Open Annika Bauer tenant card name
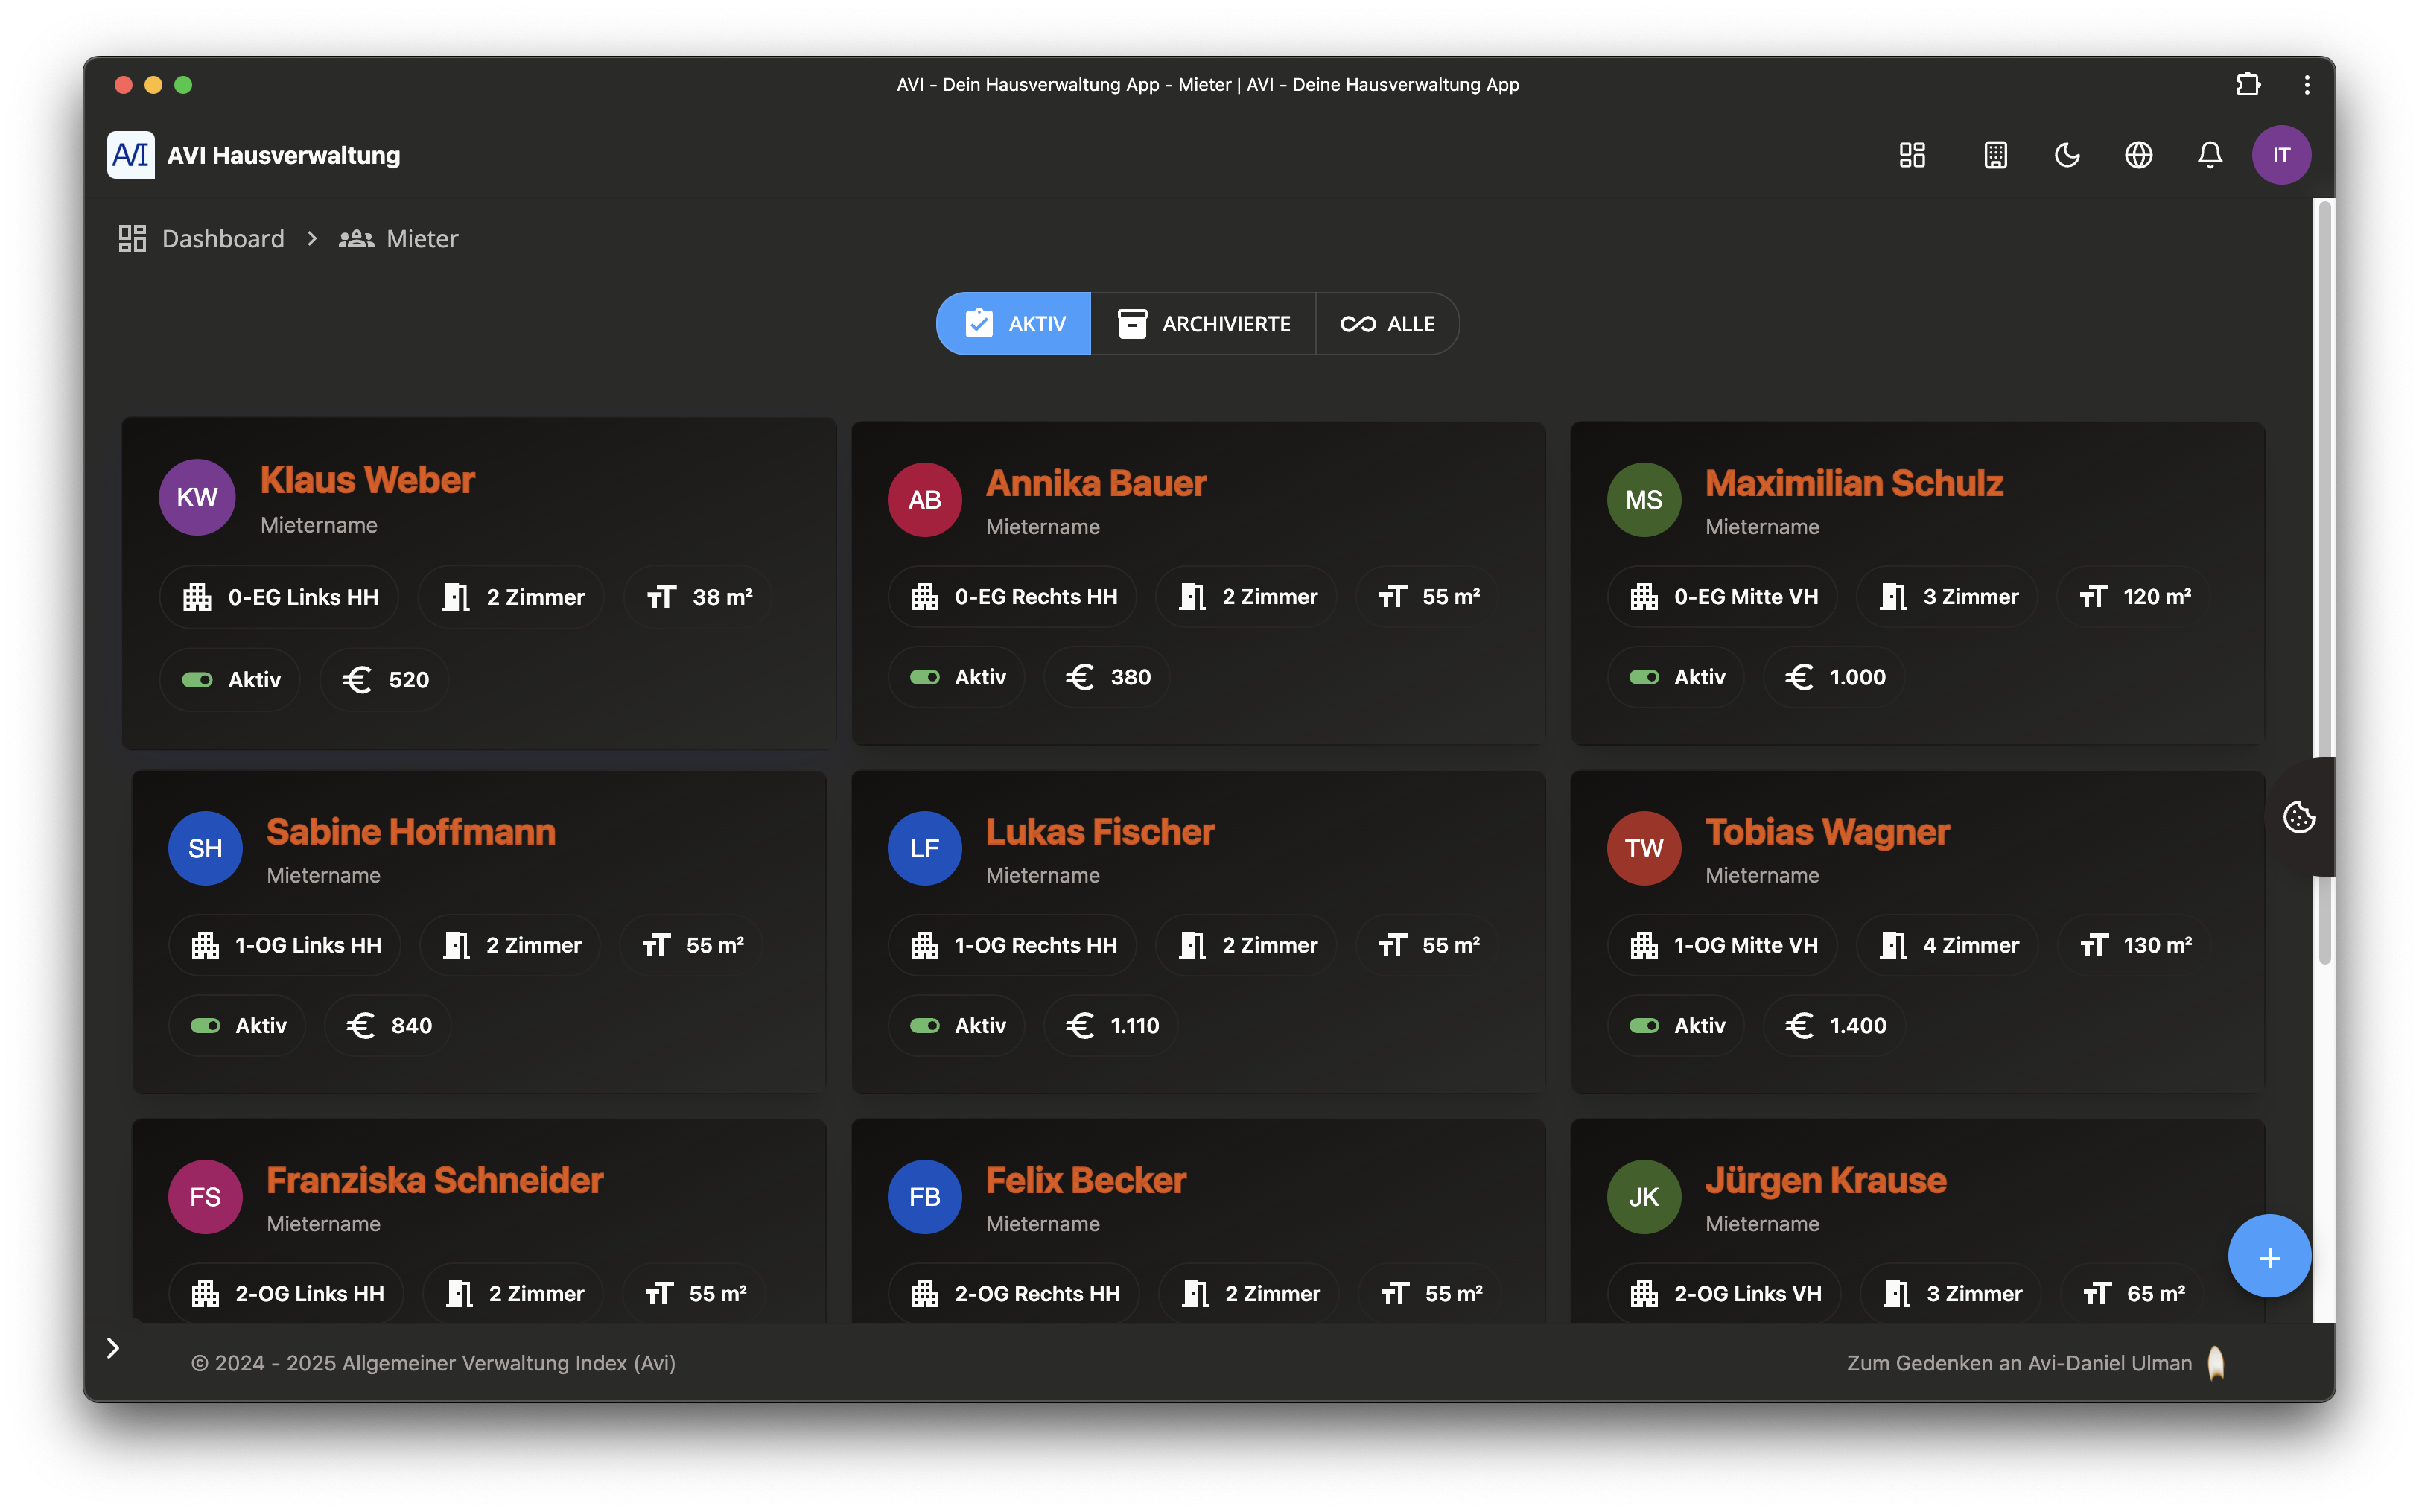 point(1096,484)
